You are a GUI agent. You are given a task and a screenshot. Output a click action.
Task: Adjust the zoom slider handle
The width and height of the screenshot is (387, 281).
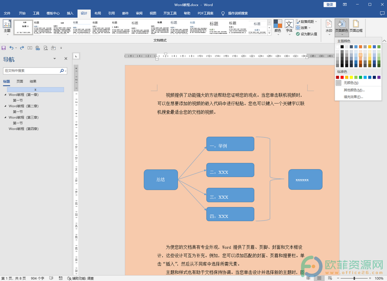pyautogui.click(x=354, y=278)
